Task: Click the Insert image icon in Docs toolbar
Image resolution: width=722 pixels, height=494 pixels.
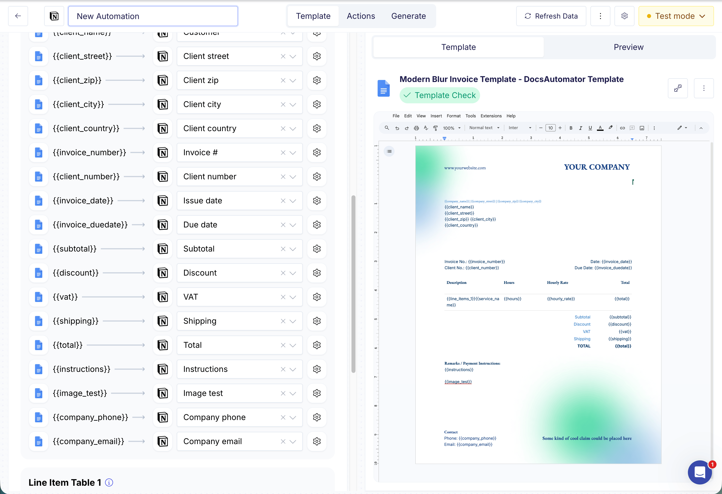Action: tap(642, 128)
